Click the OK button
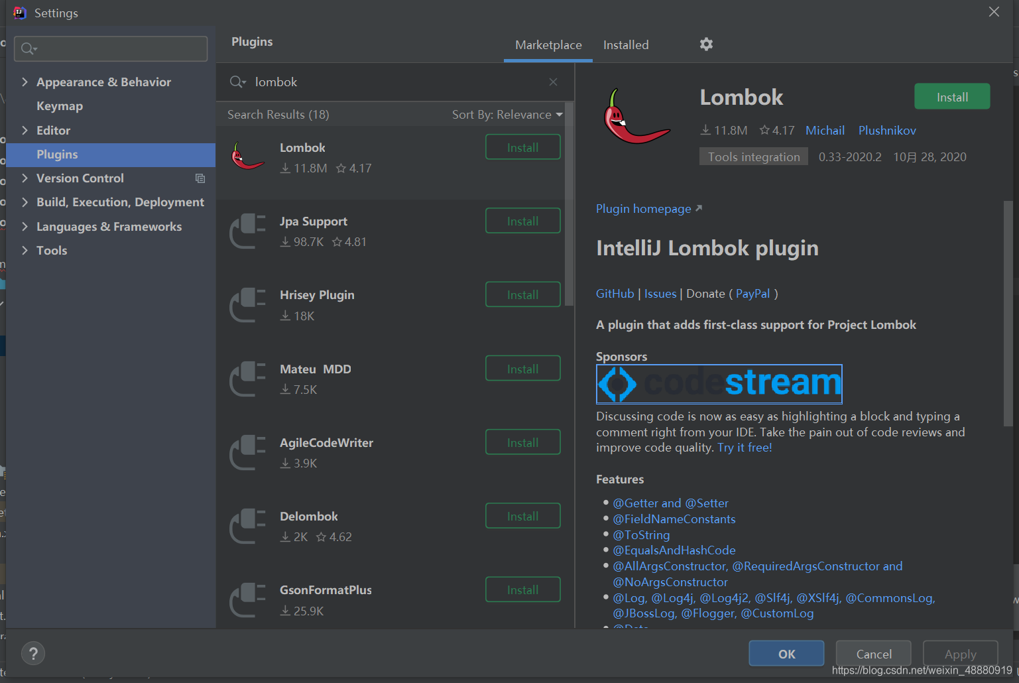The image size is (1019, 683). pyautogui.click(x=786, y=654)
